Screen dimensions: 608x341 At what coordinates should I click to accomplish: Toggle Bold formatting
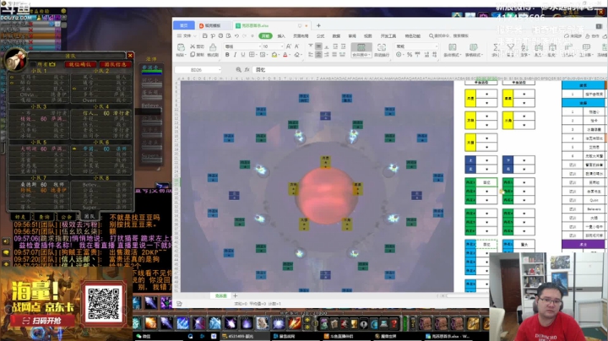click(x=227, y=55)
